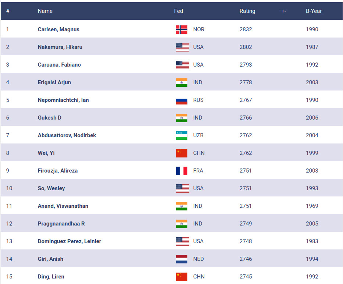Click the Russian flag next to Nepomniachtchi
Image resolution: width=343 pixels, height=284 pixels.
tap(182, 100)
